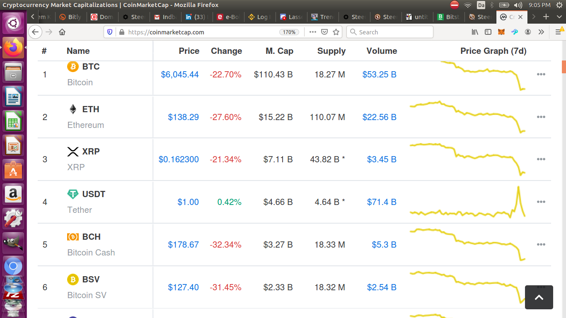Open the Pocket save icon
The height and width of the screenshot is (318, 566).
coord(325,32)
